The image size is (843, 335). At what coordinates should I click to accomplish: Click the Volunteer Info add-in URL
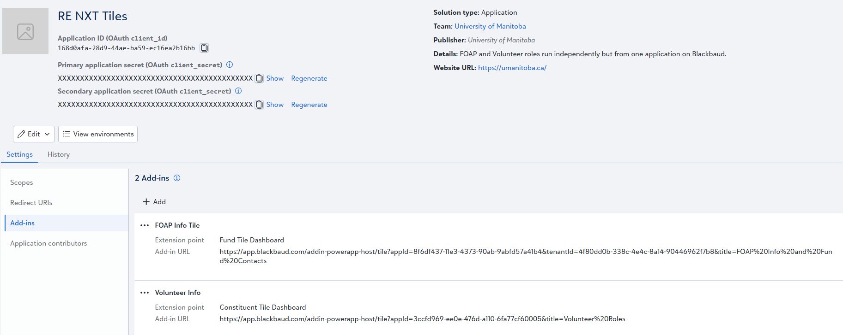[423, 319]
